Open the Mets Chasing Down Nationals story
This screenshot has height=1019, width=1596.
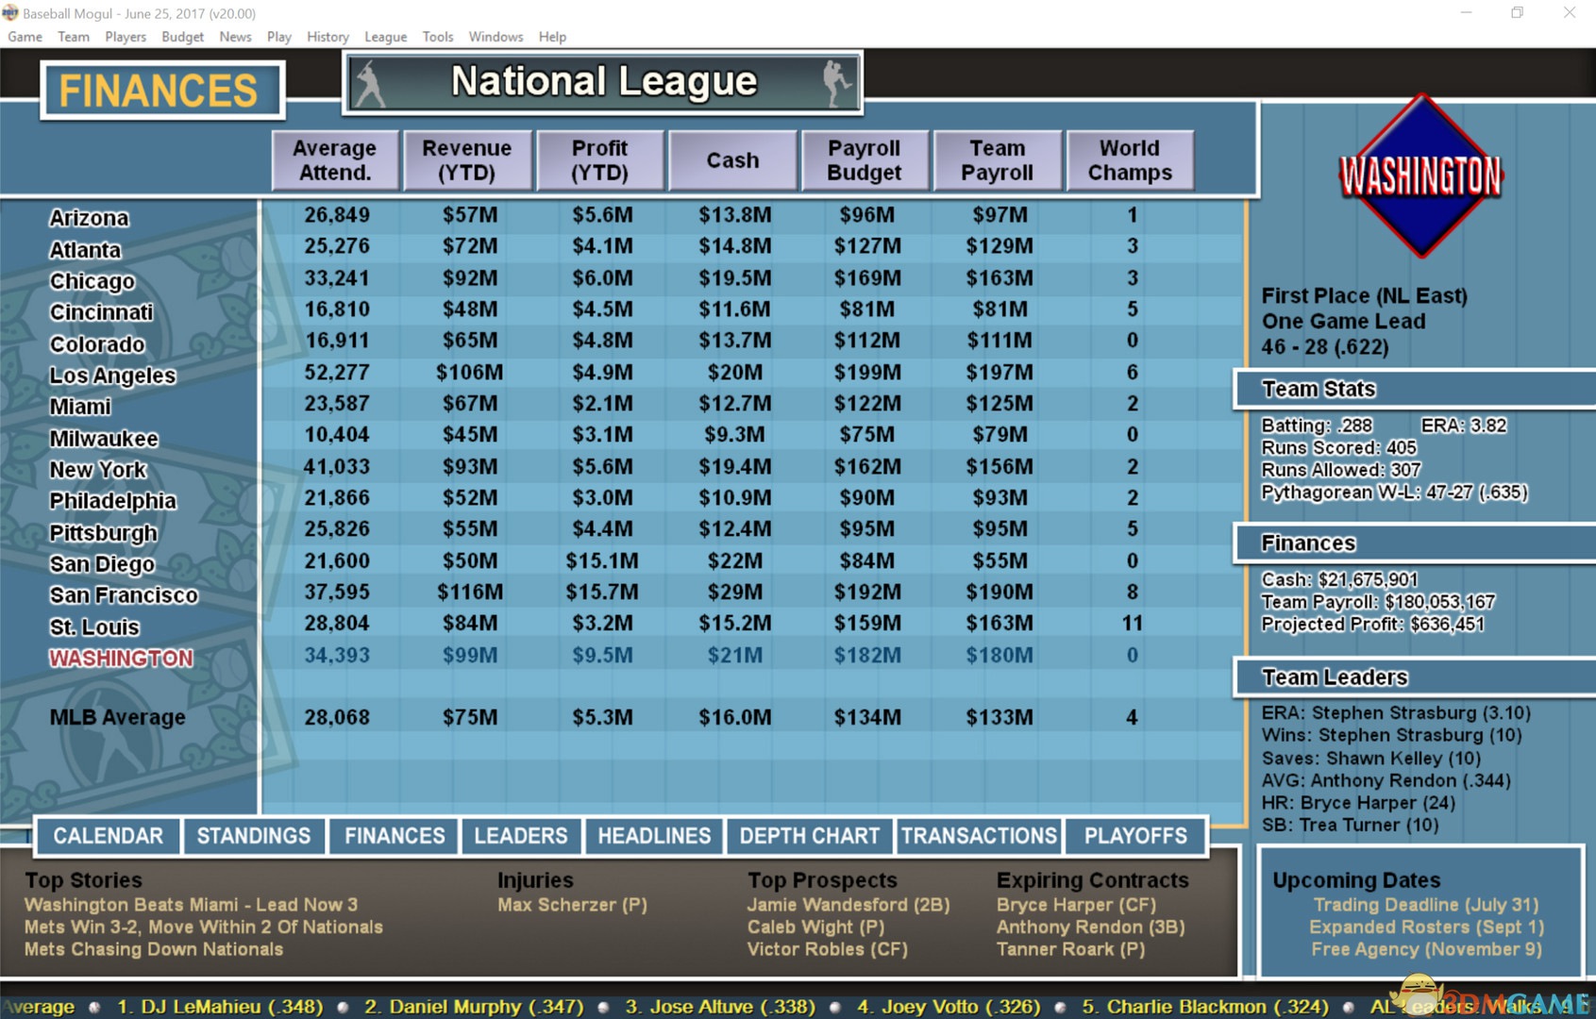(154, 949)
